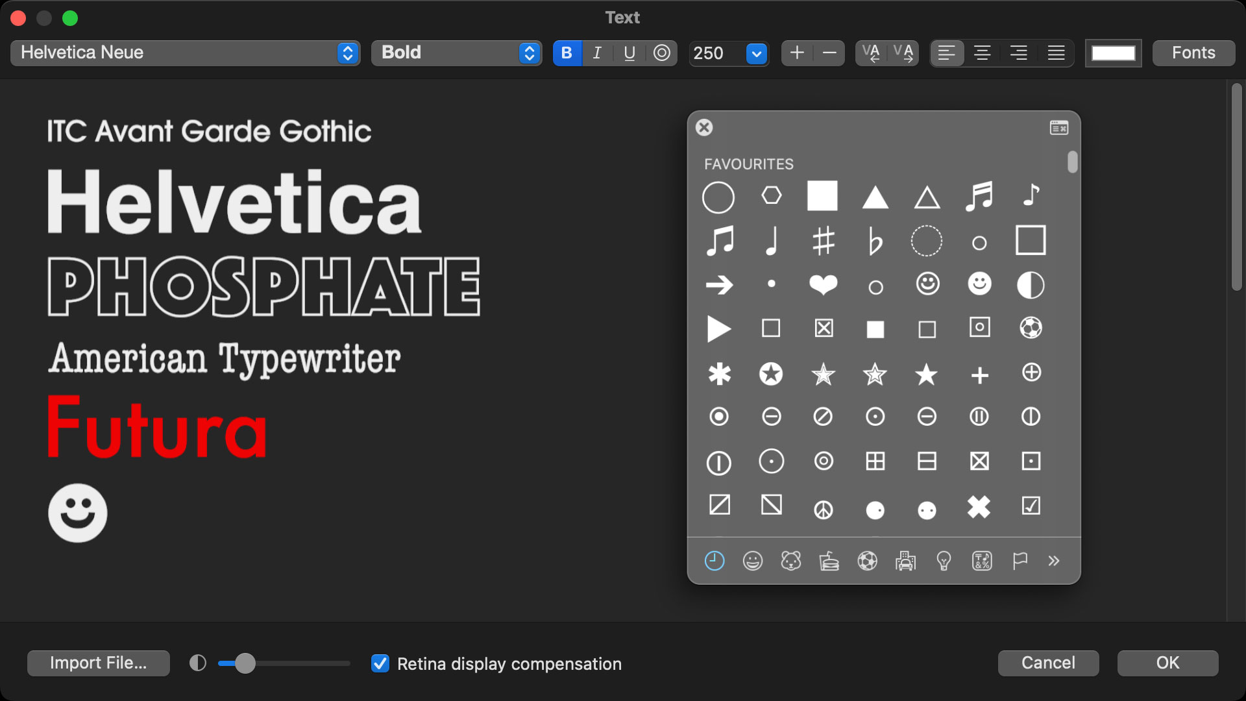
Task: Confirm with OK button
Action: 1167,663
